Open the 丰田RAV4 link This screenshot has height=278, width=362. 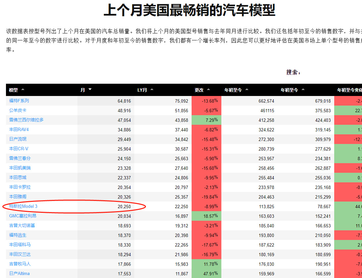point(19,129)
